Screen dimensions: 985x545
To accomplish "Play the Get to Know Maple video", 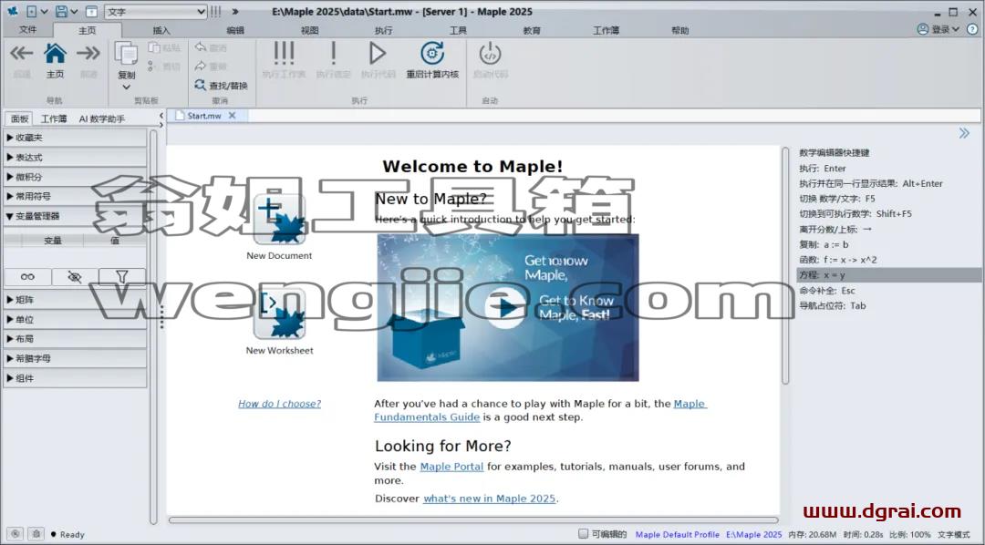I will click(504, 308).
